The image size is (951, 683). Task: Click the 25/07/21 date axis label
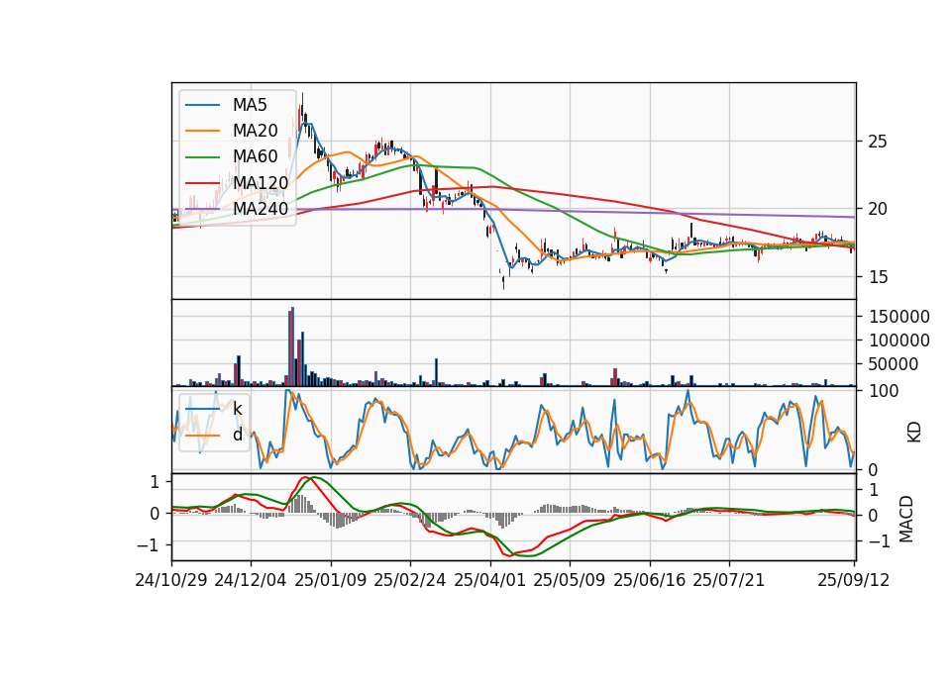click(728, 580)
